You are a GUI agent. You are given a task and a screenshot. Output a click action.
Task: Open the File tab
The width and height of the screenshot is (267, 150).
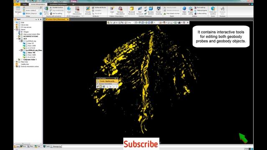point(17,4)
